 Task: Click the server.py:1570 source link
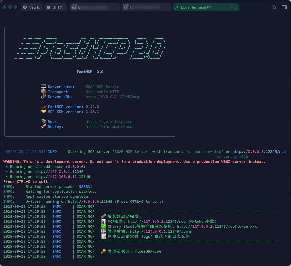[232, 157]
